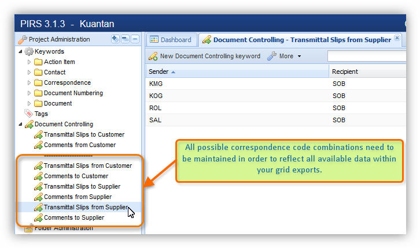The image size is (420, 248).
Task: Expand the Document Numbering folder
Action: (29, 93)
